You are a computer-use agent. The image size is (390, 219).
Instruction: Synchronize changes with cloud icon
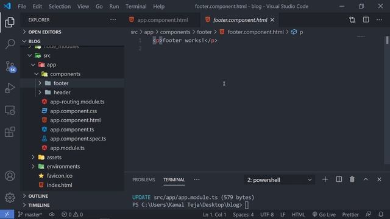52,214
